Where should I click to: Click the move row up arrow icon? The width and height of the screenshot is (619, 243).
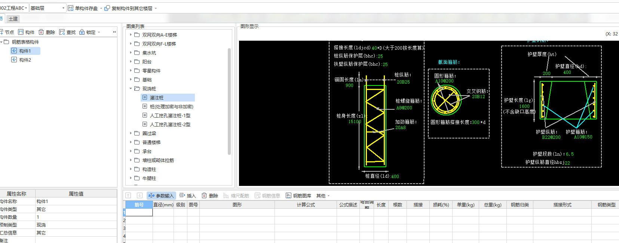[x=128, y=196]
